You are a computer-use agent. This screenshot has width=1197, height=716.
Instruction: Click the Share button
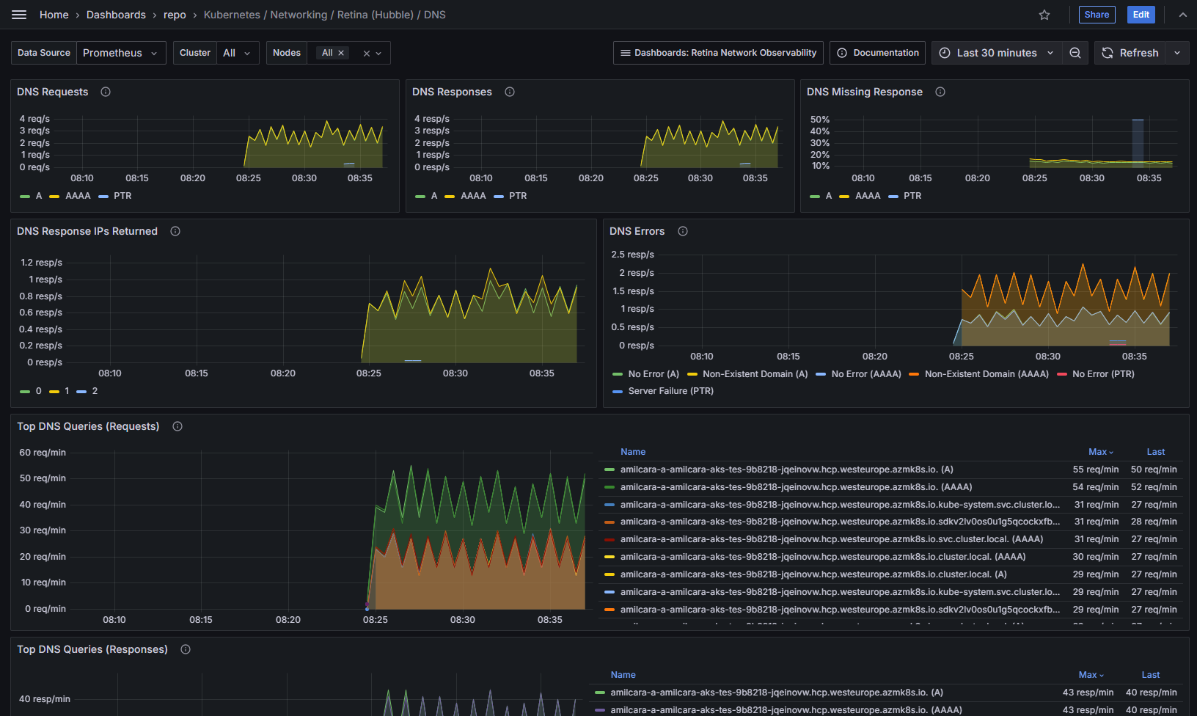click(1097, 15)
